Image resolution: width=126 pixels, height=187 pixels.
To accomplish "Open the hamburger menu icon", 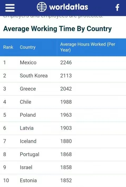I will pos(10,8).
